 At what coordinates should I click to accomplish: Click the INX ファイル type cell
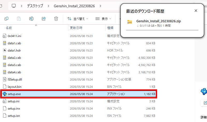[114, 109]
